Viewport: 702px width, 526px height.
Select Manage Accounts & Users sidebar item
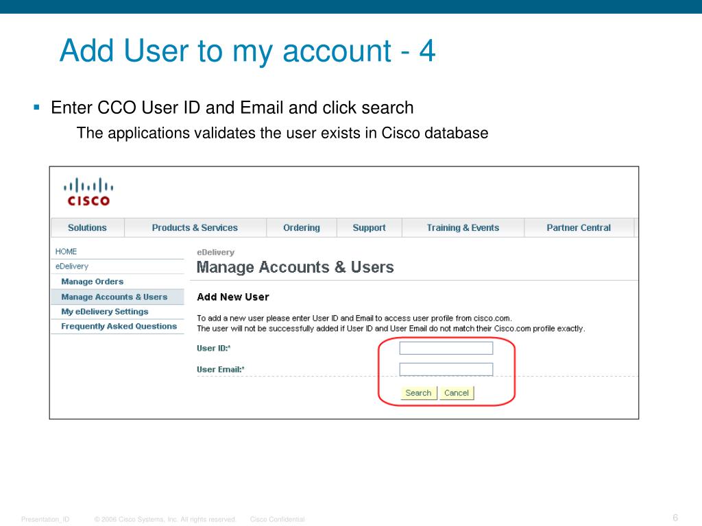117,297
